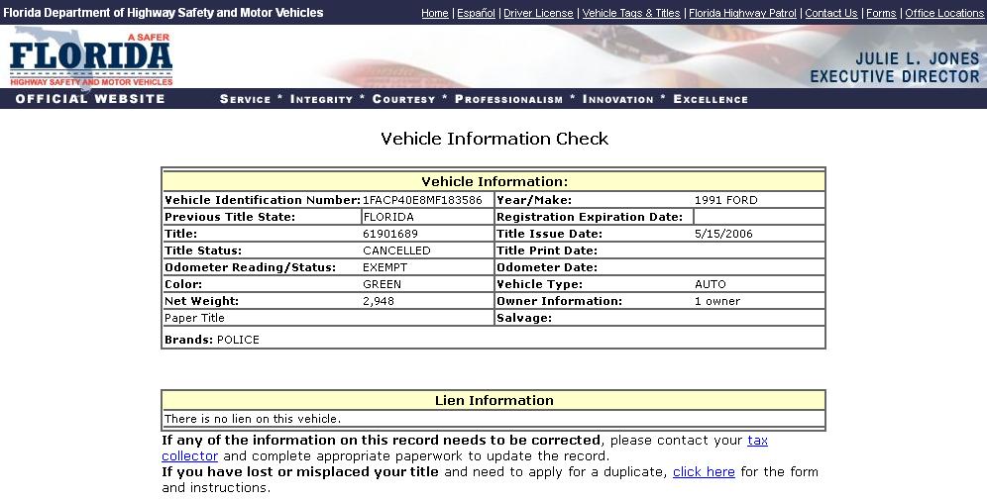Click the 'click here' duplicate title link
Screen dimensions: 987x501
click(x=704, y=472)
